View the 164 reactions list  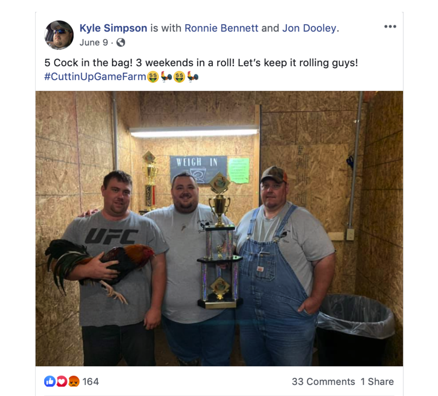pyautogui.click(x=91, y=382)
